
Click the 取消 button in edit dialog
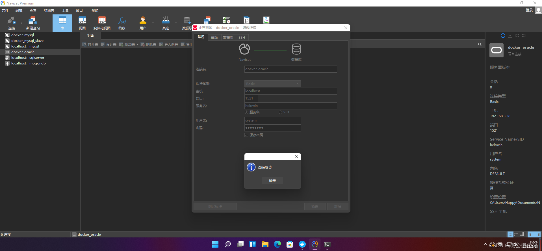[x=338, y=207]
